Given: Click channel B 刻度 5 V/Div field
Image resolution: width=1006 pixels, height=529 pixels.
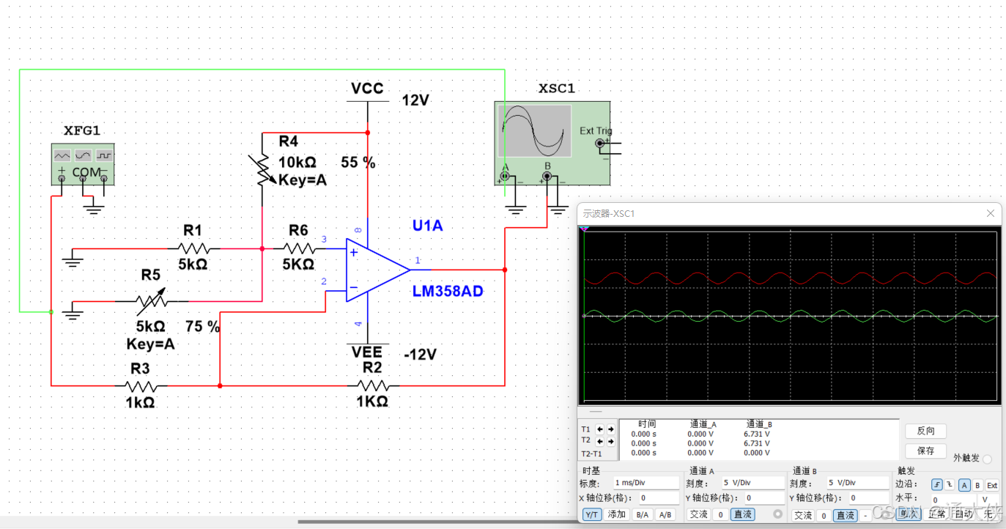Looking at the screenshot, I should click(857, 483).
